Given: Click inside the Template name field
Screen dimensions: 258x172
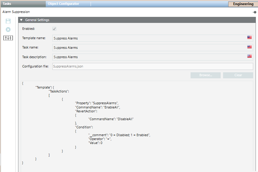Looking at the screenshot, I should pos(148,38).
